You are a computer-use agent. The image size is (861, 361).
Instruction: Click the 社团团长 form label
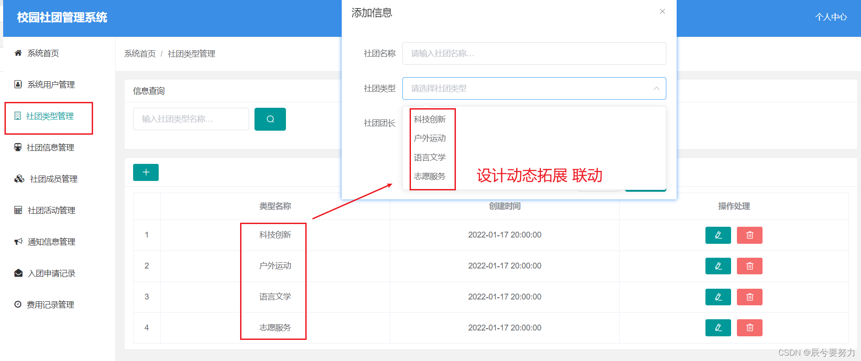click(379, 123)
